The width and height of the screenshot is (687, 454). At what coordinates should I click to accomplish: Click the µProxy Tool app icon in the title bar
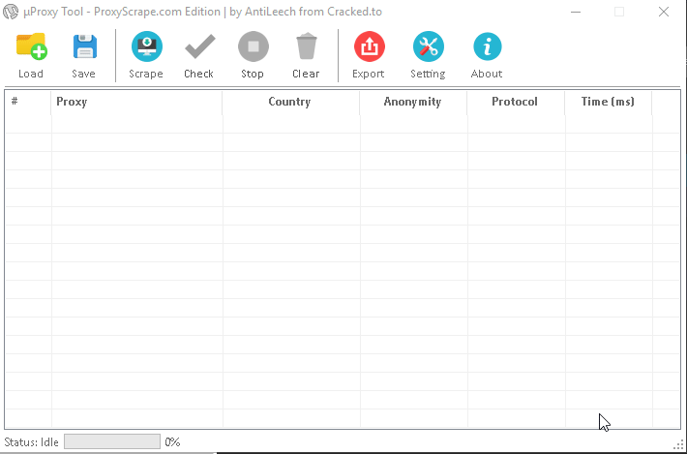(x=11, y=12)
